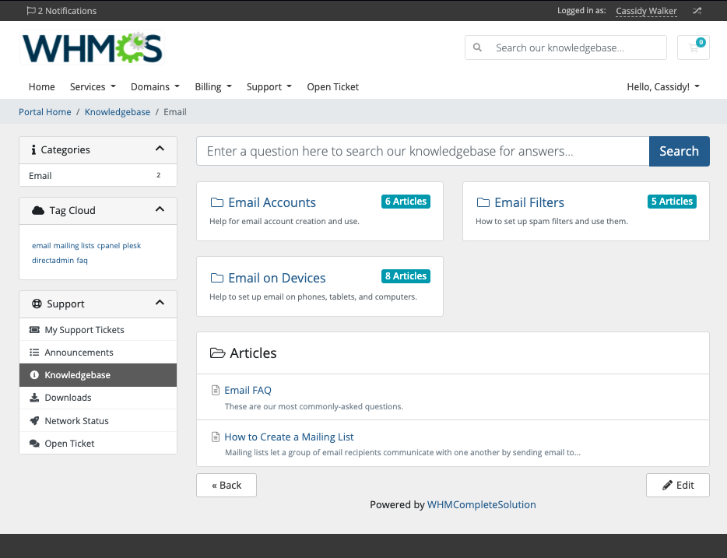
Task: Click the Email Filters folder icon
Action: pos(483,202)
